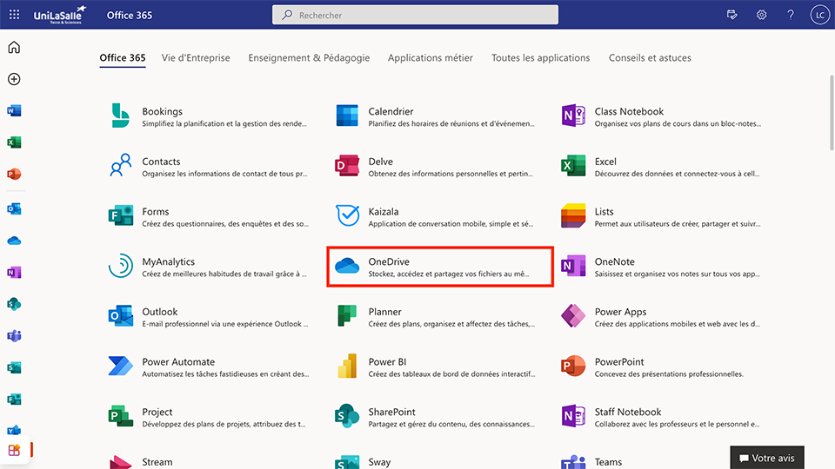Open the Excel app link

(660, 166)
